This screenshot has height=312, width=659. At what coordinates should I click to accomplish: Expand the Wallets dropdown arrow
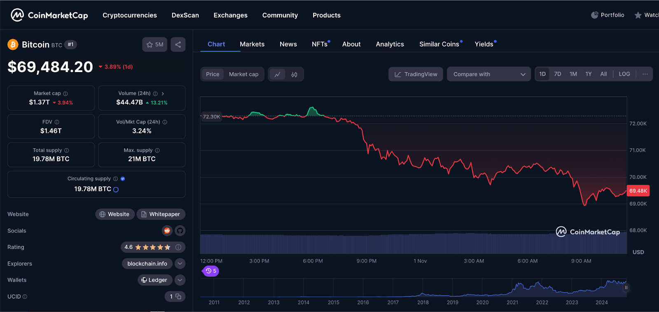tap(180, 280)
